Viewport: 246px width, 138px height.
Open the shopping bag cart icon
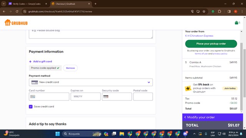237,23
